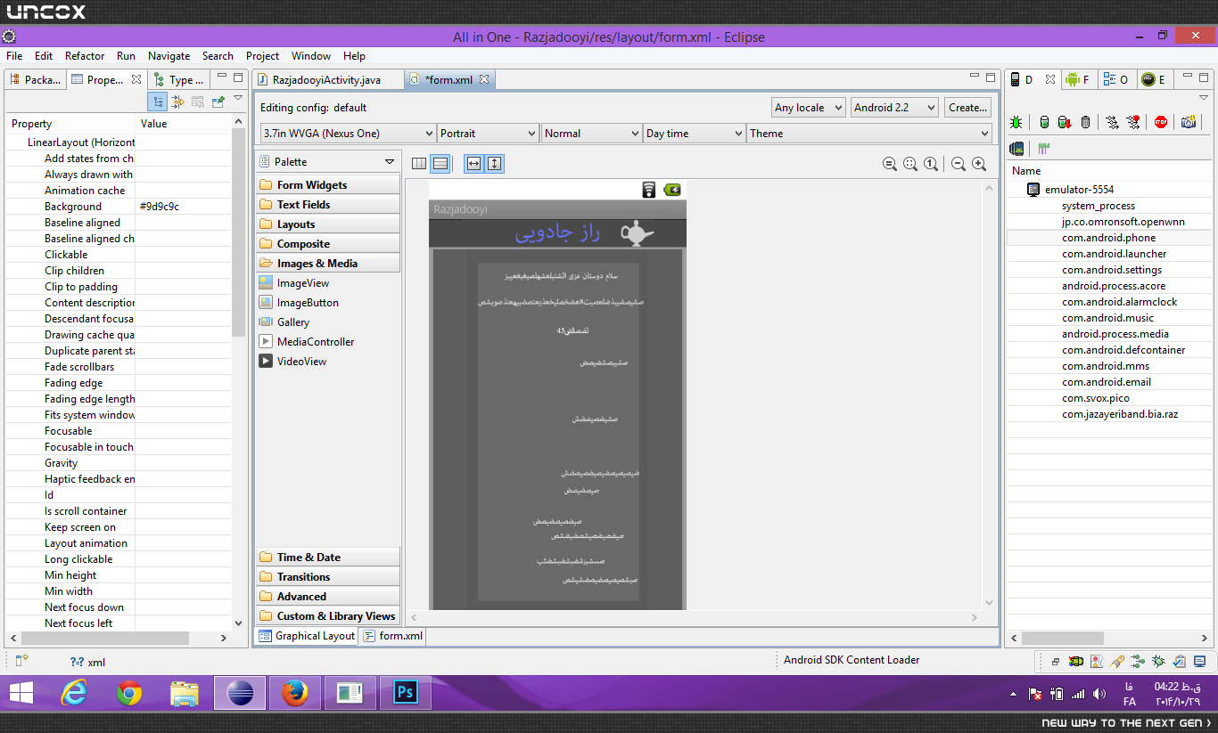Open the Properties view menu triangle
Image resolution: width=1218 pixels, height=733 pixels.
click(238, 99)
